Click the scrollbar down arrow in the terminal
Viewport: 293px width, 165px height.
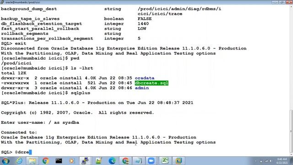click(x=291, y=155)
